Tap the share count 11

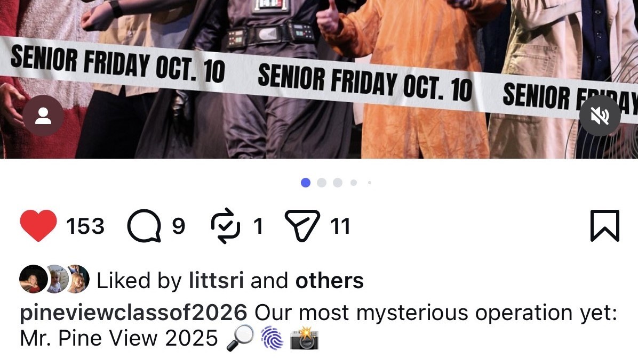coord(340,226)
